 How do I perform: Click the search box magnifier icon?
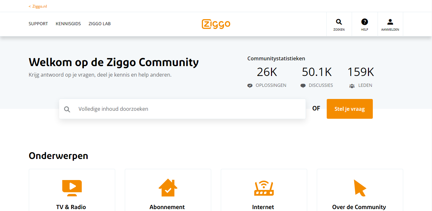coord(67,109)
